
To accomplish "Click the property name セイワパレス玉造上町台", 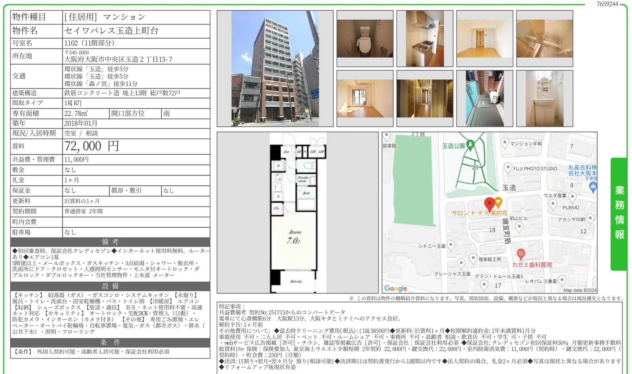I will coord(111,31).
